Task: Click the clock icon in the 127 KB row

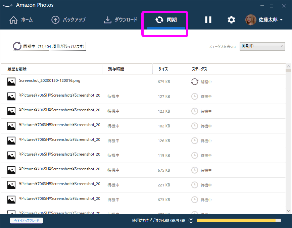Action: click(x=195, y=96)
